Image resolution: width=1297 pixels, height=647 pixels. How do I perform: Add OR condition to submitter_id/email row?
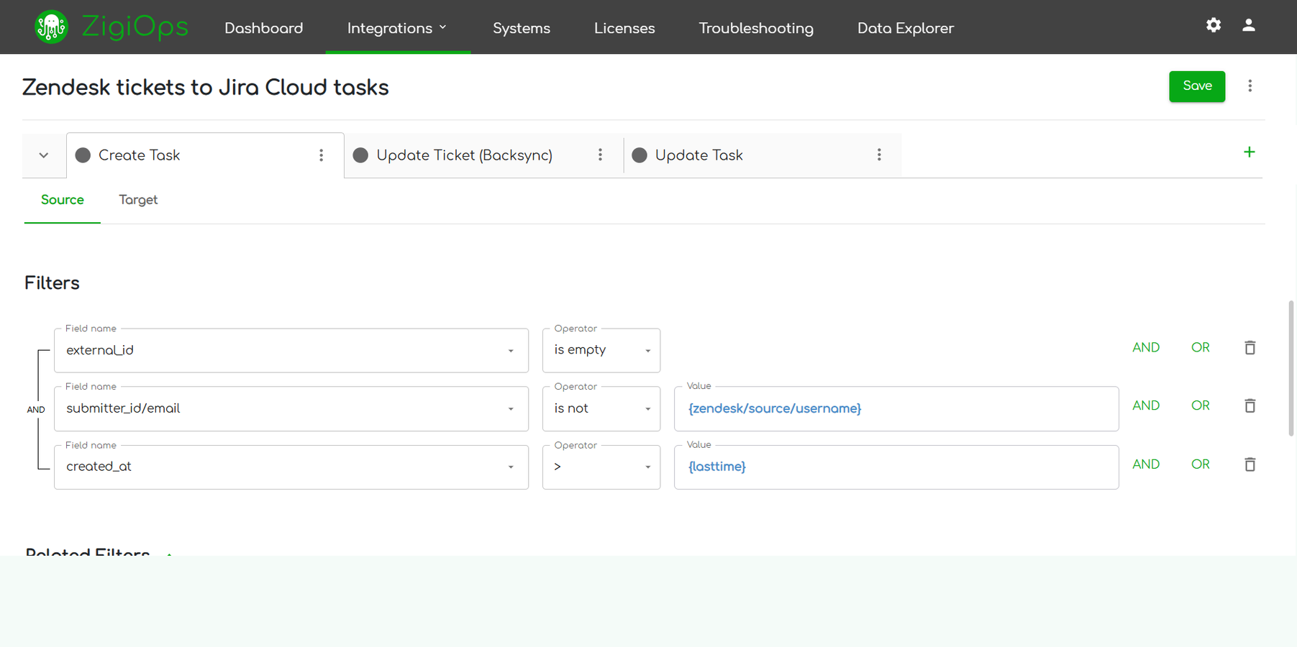pos(1201,406)
